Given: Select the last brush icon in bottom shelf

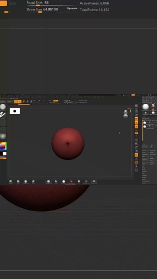Looking at the screenshot, I should click(94, 181).
